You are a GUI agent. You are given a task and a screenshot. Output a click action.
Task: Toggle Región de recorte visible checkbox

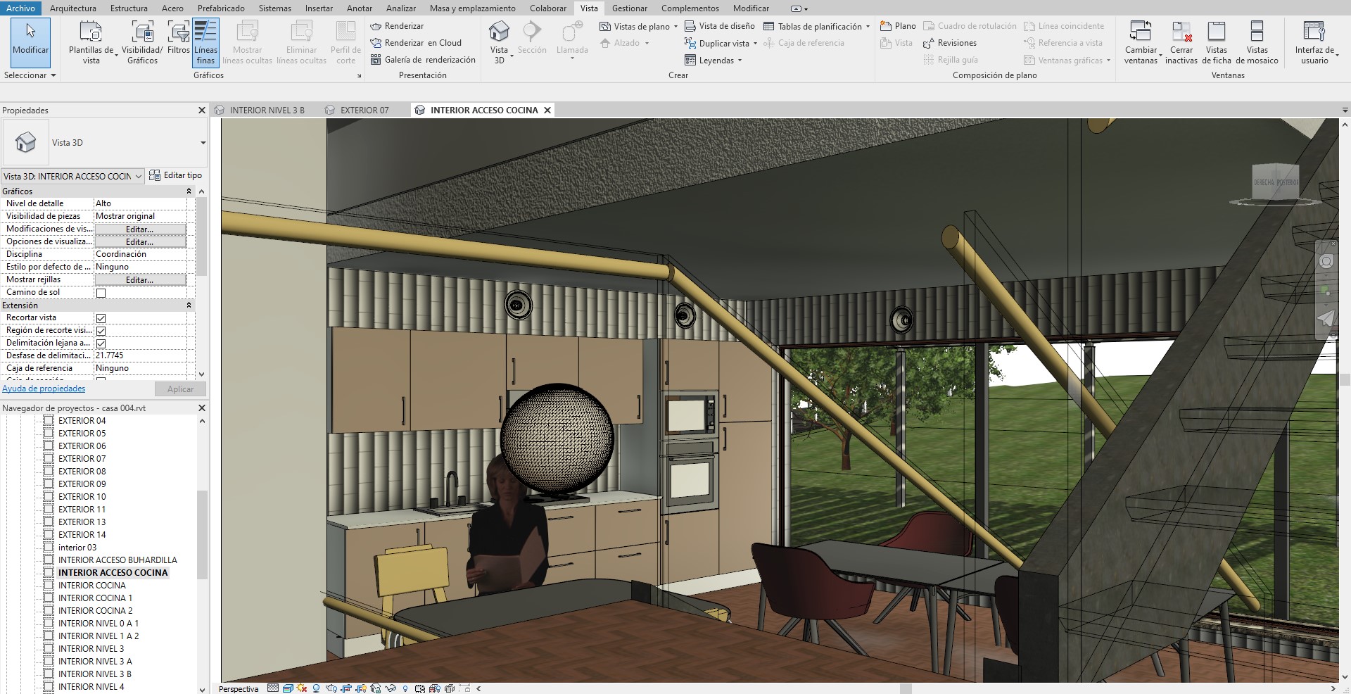(101, 331)
